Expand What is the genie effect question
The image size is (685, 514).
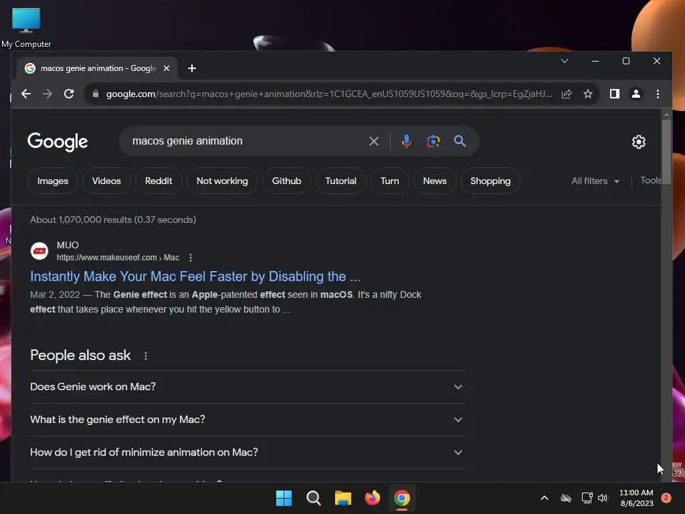tap(248, 420)
